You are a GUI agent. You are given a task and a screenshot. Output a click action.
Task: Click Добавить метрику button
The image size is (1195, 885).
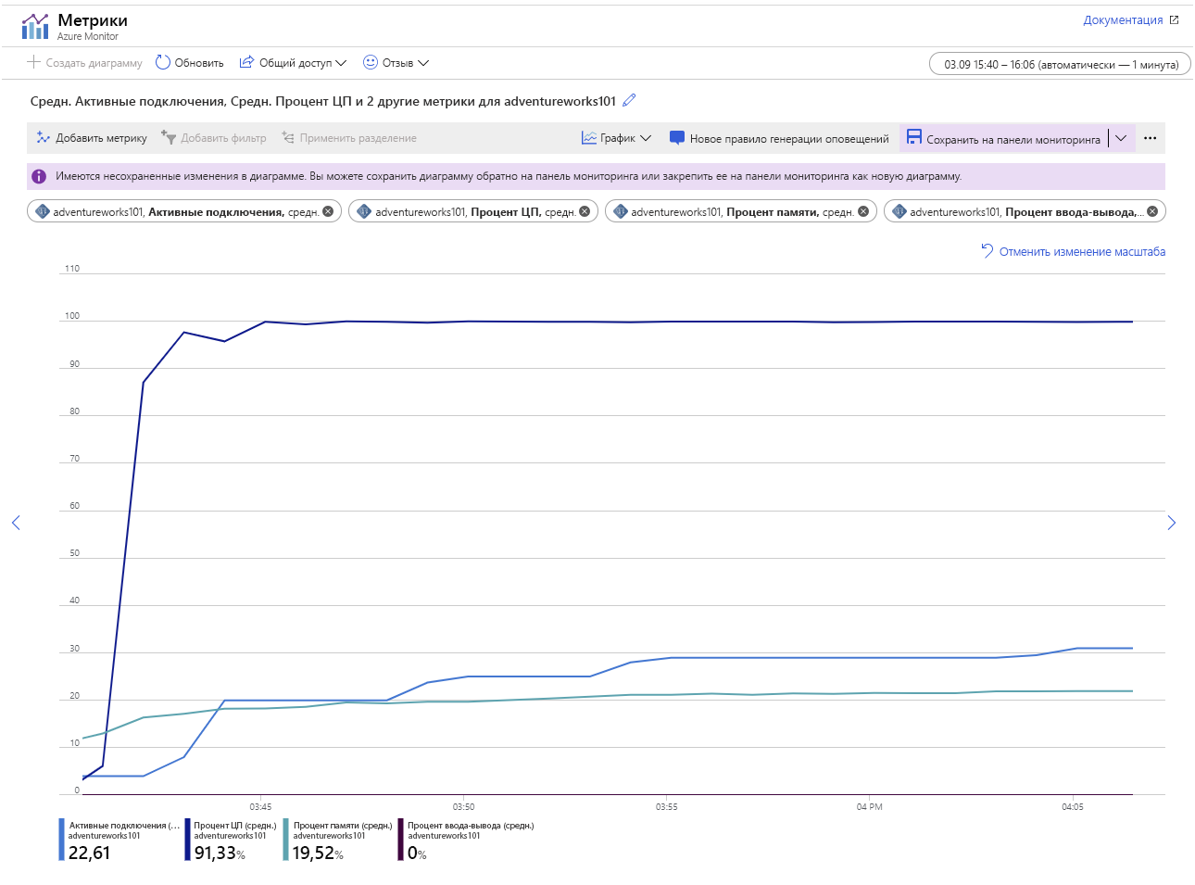point(92,138)
